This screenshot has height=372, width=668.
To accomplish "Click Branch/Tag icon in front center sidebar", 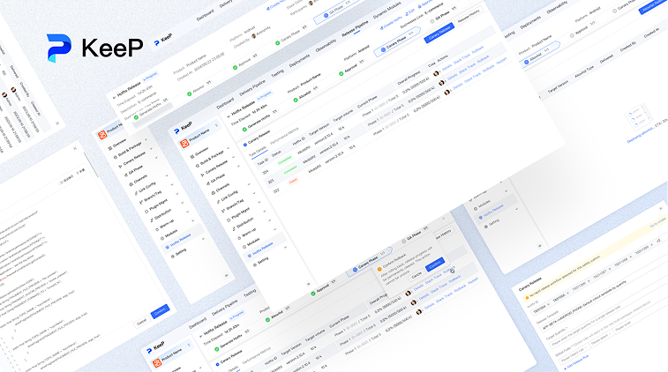I will [223, 211].
